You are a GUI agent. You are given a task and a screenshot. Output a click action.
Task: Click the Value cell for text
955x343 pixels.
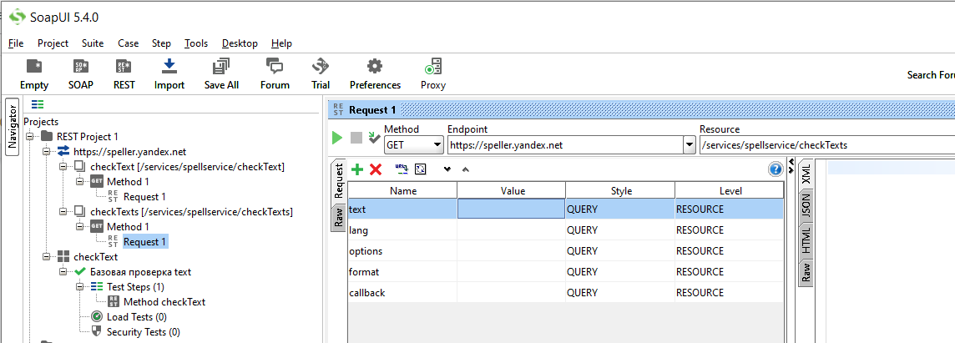click(x=511, y=209)
